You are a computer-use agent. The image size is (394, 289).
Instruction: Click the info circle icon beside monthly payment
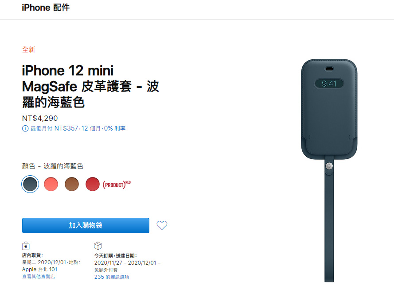pyautogui.click(x=25, y=128)
